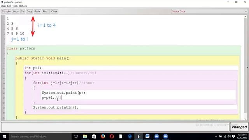Viewport: 249px width, 140px height.
Task: Click the Windows Start button
Action: click(4, 136)
